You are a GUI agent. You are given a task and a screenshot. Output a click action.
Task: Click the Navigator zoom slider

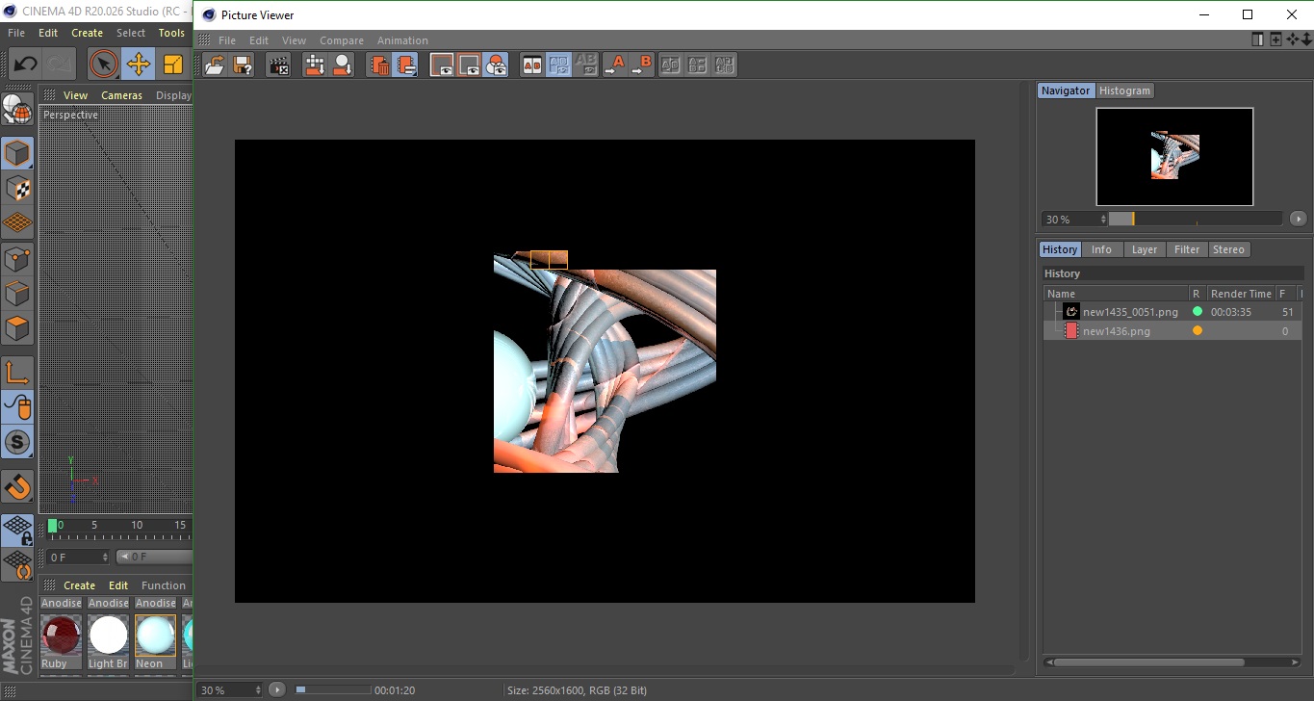(1195, 220)
